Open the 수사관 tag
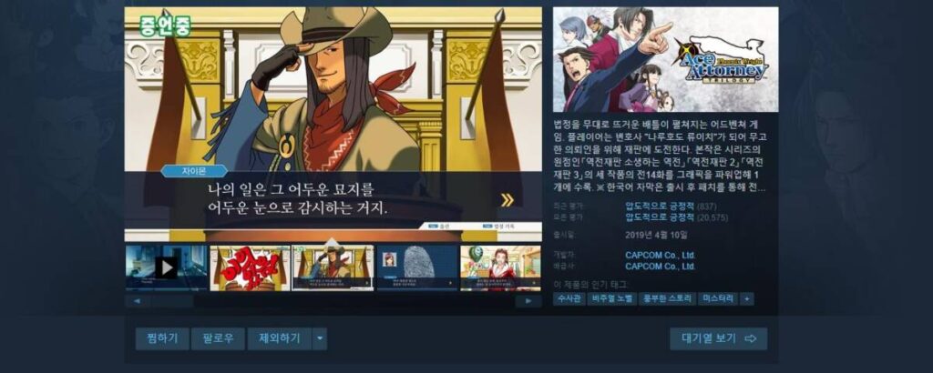 pos(569,298)
